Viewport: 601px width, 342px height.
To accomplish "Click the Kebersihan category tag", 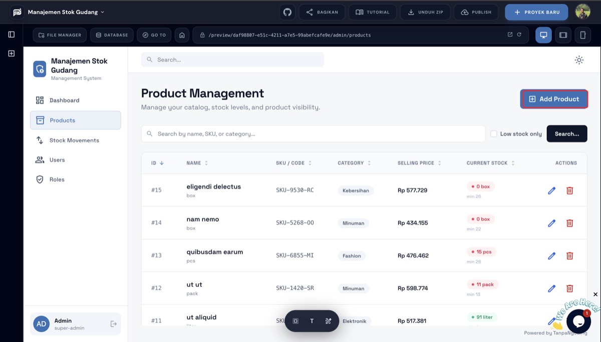I will [356, 190].
